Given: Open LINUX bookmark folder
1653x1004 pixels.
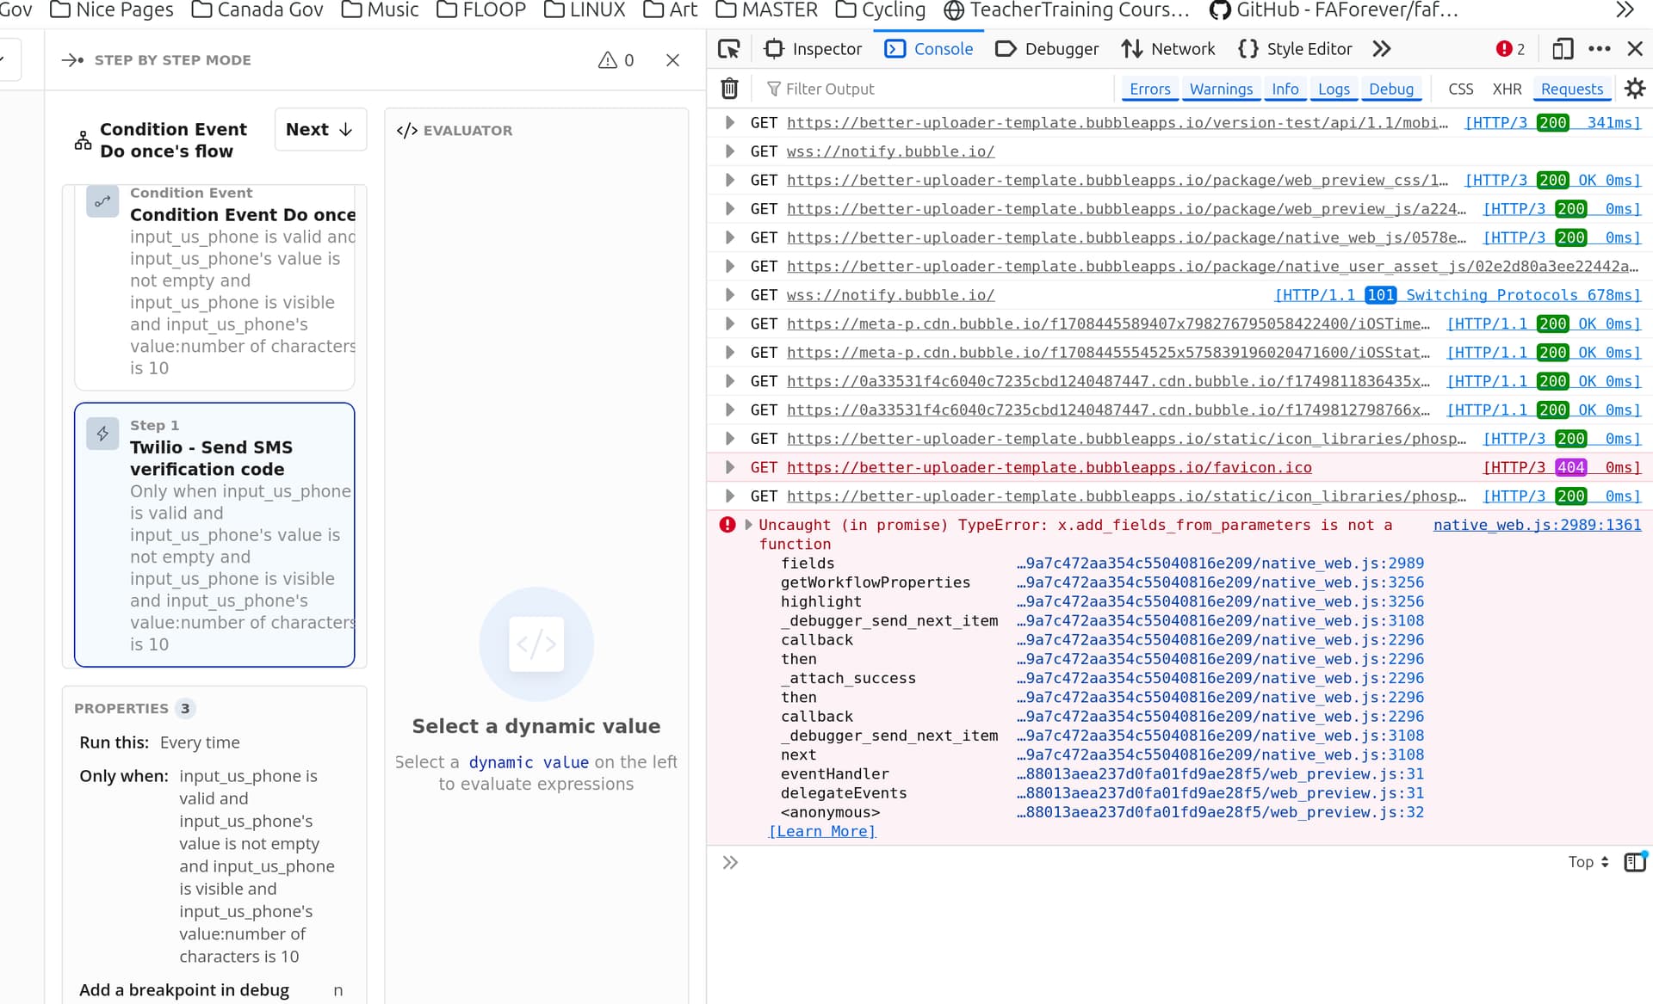Looking at the screenshot, I should (585, 10).
